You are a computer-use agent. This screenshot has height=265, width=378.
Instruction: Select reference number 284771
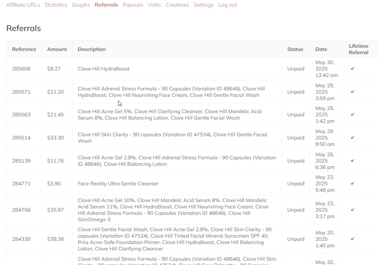tap(21, 183)
